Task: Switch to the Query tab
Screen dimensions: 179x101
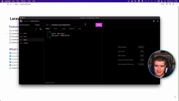Action: [x=64, y=29]
